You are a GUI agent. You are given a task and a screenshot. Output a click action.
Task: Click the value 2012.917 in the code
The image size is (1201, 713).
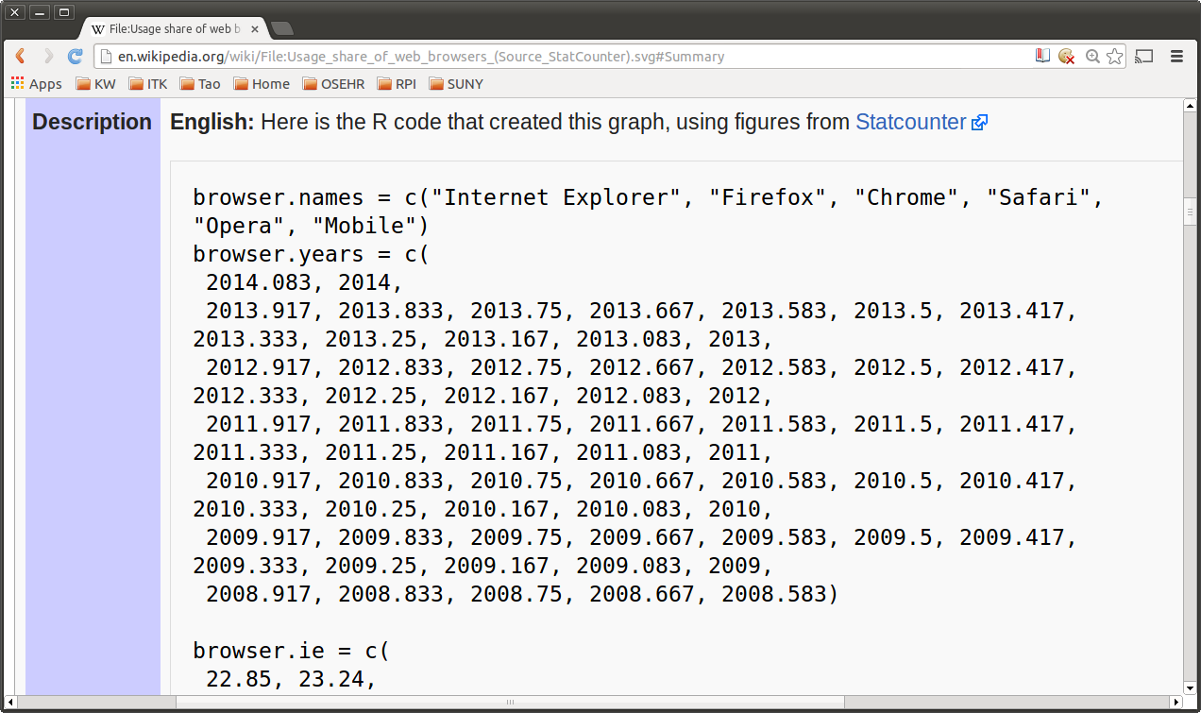pos(259,367)
